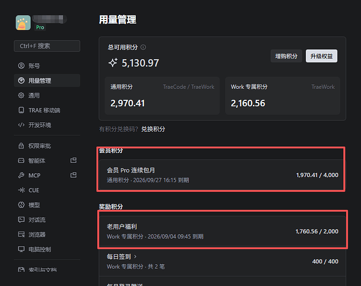This screenshot has height=286, width=361.
Task: Click the code brackets icon for 开发环境
Action: 21,125
